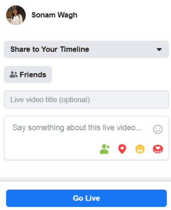Open the emoji picker smiley icon
The height and width of the screenshot is (210, 171).
(158, 129)
